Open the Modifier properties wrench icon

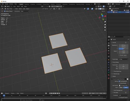[109, 62]
